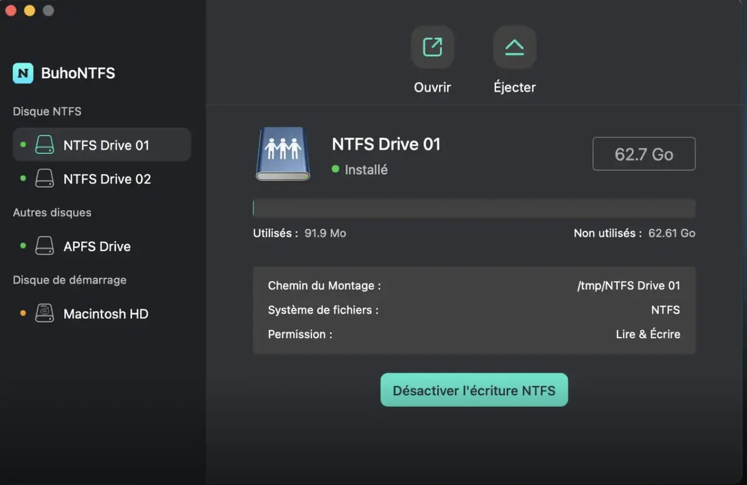Image resolution: width=747 pixels, height=485 pixels.
Task: Select NTFS Drive 02 in sidebar
Action: (x=101, y=179)
